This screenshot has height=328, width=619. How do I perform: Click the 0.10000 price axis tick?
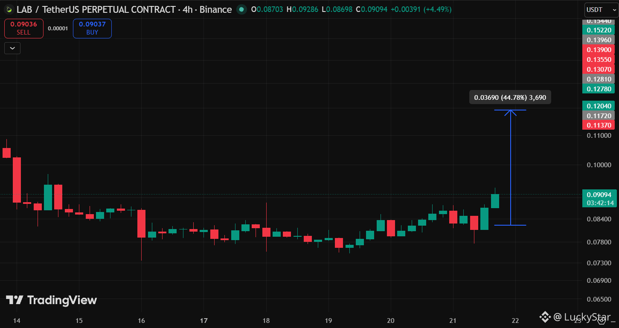tap(599, 165)
